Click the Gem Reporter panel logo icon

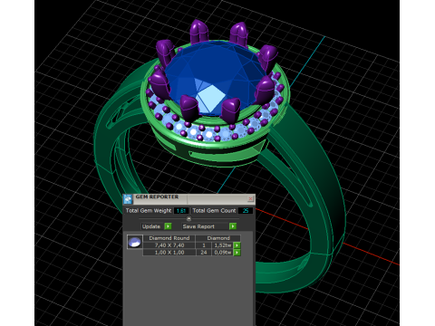128,199
